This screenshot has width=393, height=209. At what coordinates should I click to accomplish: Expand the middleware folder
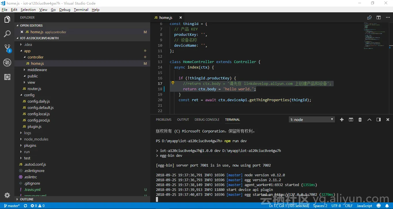(x=82, y=70)
